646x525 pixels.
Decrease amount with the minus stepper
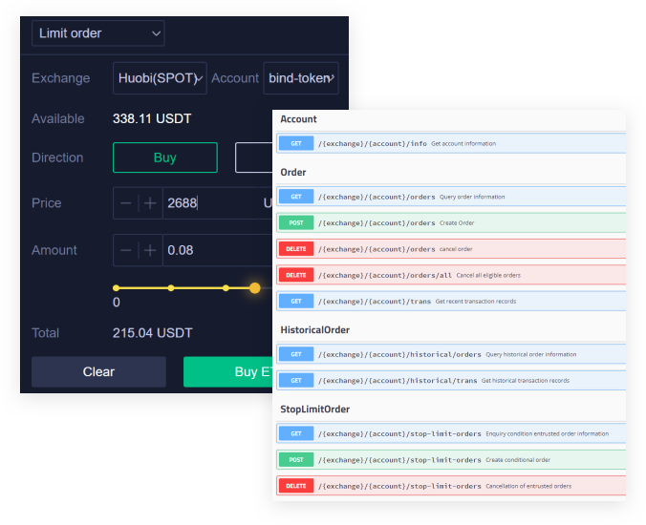(x=125, y=250)
